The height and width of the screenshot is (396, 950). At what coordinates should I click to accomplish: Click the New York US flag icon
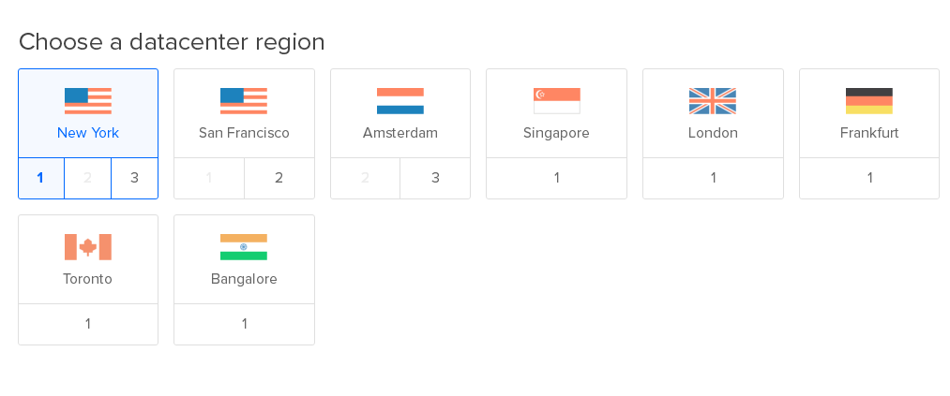[x=88, y=100]
